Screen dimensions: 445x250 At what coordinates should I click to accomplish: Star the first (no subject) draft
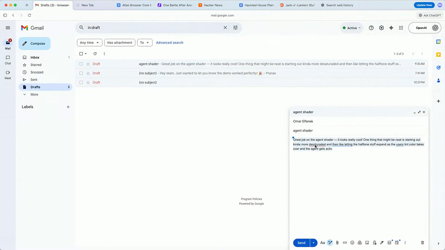click(x=88, y=73)
